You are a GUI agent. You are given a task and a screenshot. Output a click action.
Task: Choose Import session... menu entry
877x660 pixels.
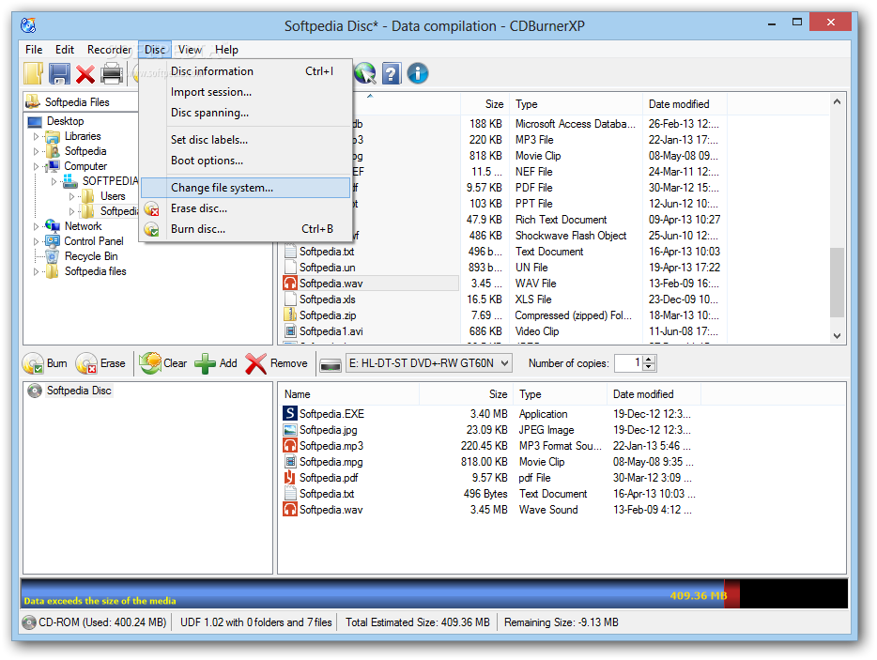245,92
